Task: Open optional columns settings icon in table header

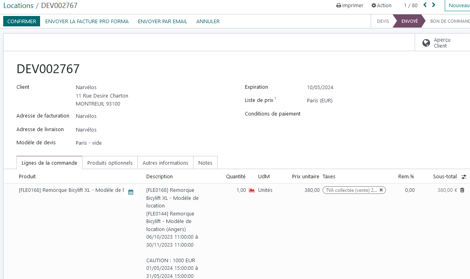Action: (464, 177)
